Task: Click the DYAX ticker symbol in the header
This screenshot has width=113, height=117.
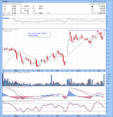Action: (x=5, y=2)
